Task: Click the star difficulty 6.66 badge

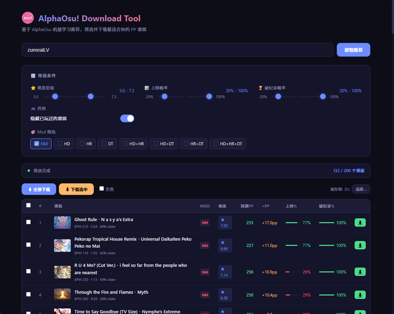Action: click(225, 245)
